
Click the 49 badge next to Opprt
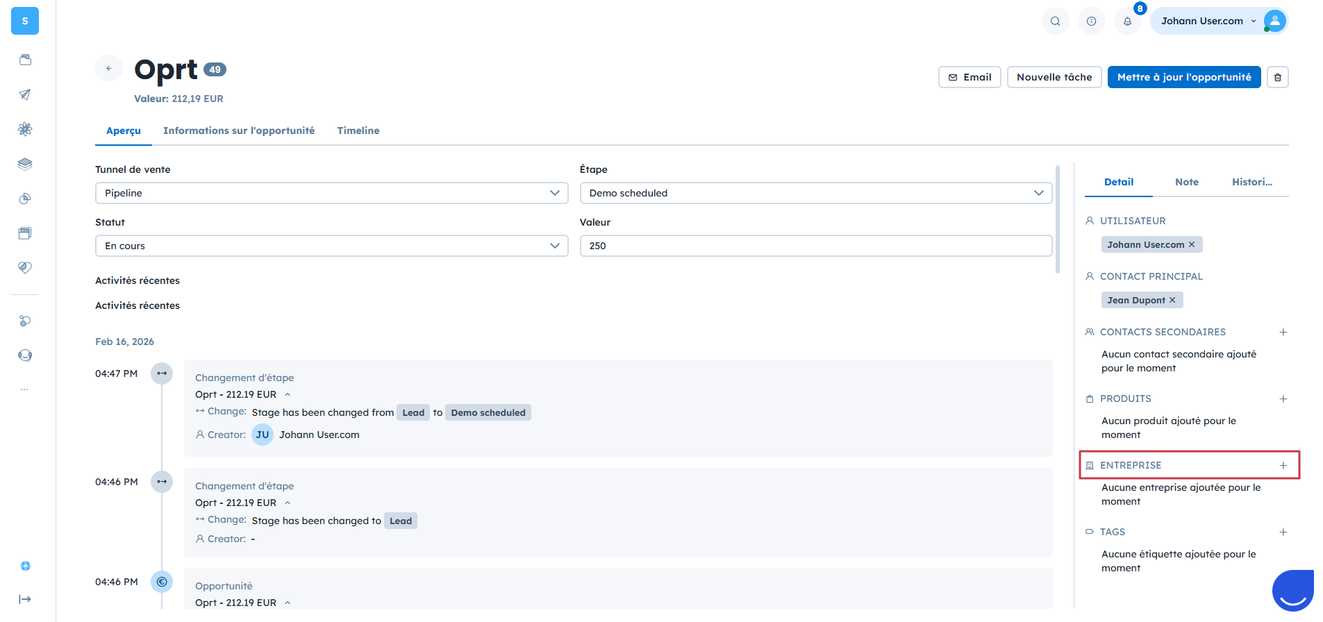(215, 69)
